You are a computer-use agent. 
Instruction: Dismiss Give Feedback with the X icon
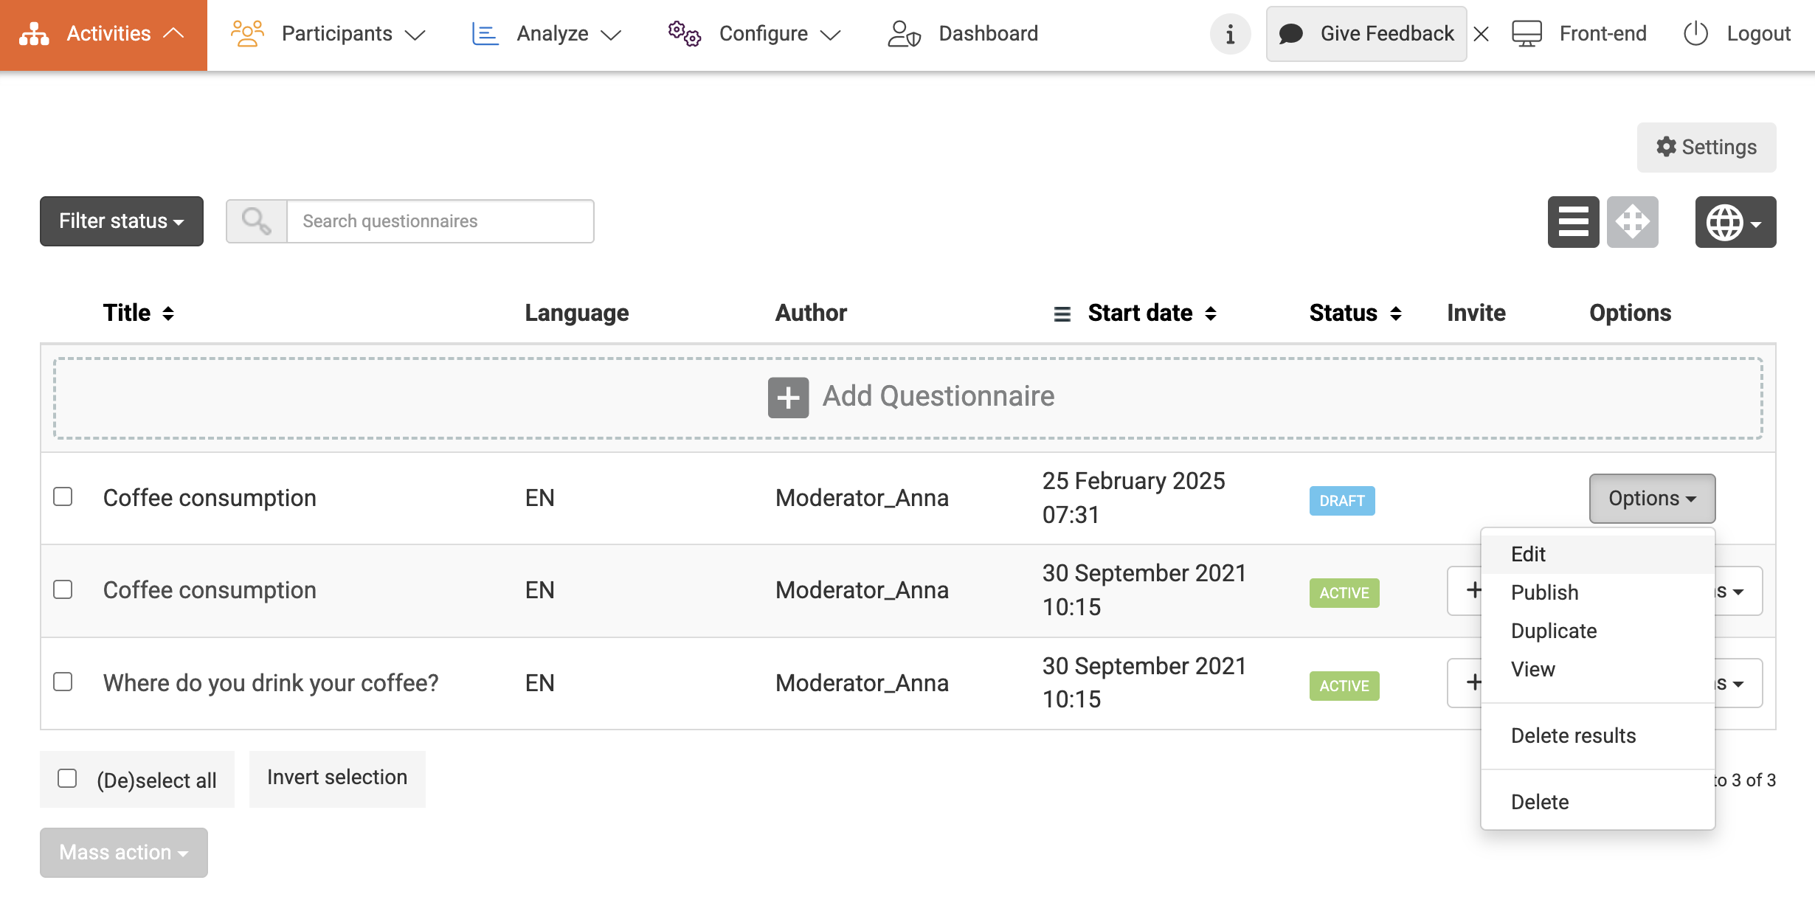pos(1481,34)
